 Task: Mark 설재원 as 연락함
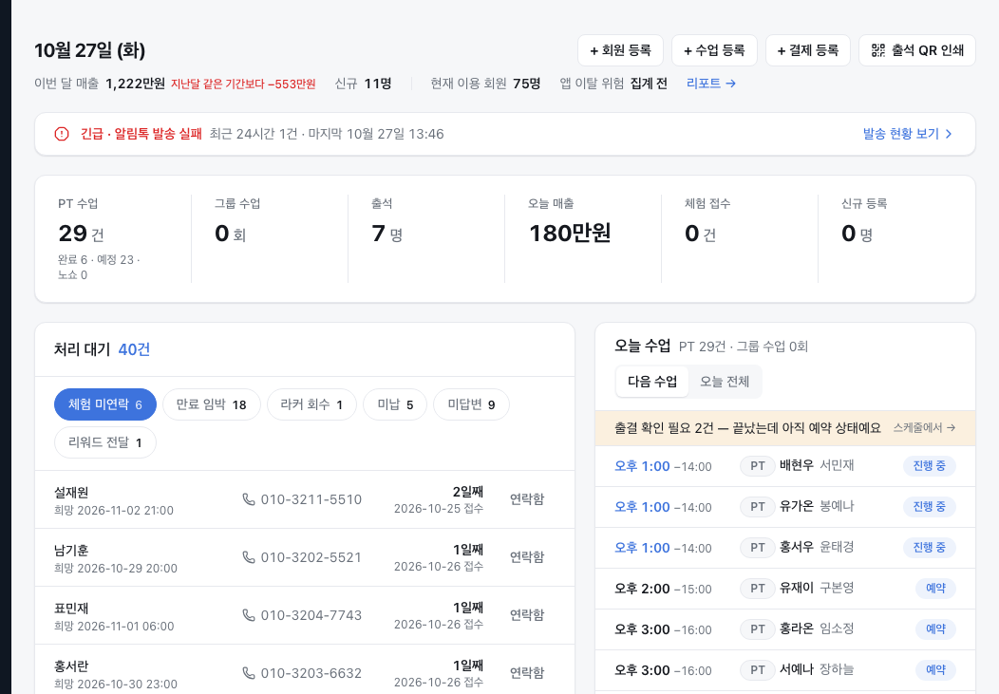click(527, 499)
